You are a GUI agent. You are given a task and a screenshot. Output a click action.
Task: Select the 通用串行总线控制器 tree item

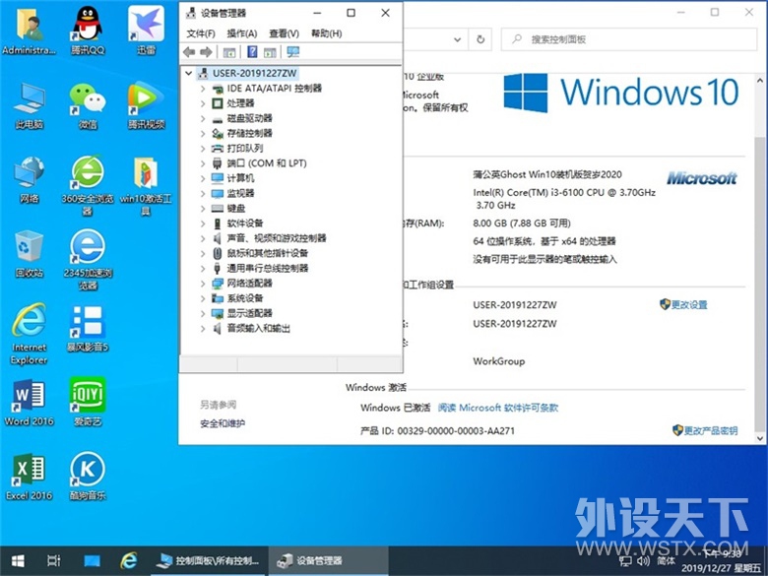click(268, 269)
